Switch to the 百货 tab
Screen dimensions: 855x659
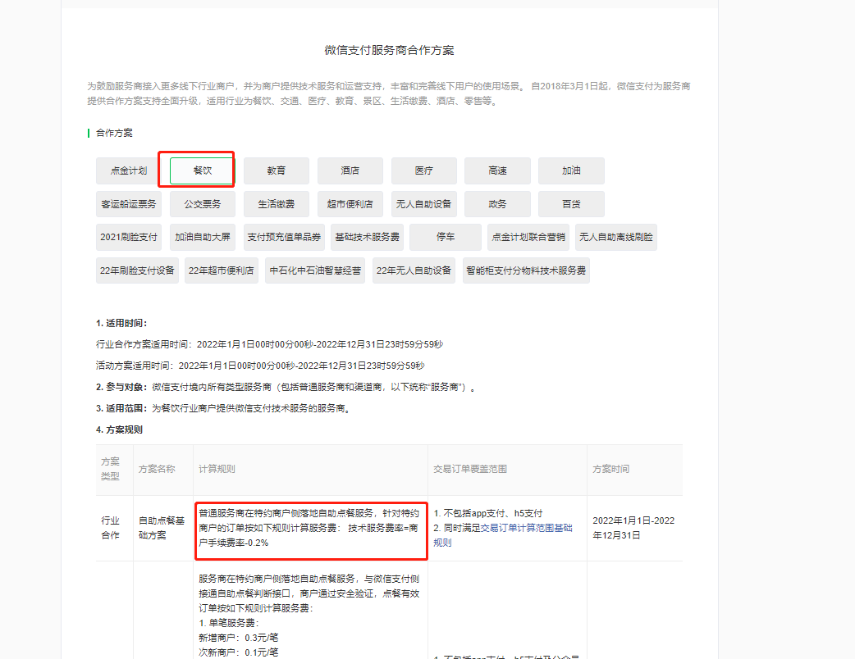tap(571, 204)
